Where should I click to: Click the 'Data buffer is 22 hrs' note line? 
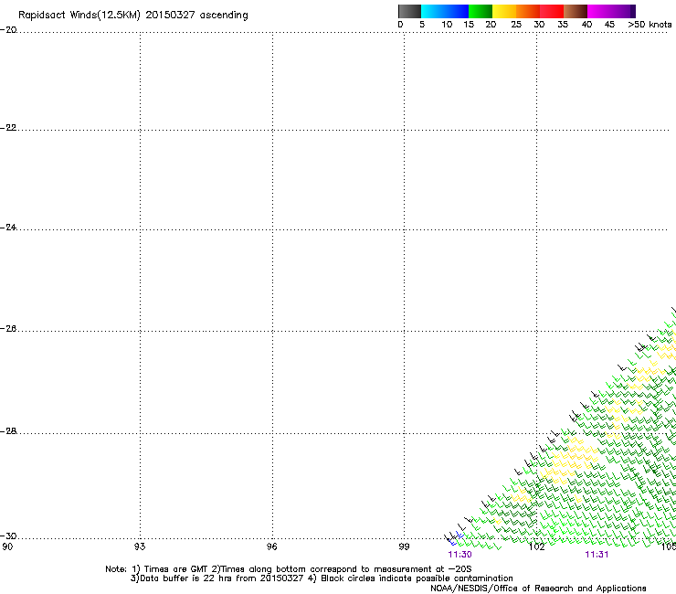tap(322, 578)
